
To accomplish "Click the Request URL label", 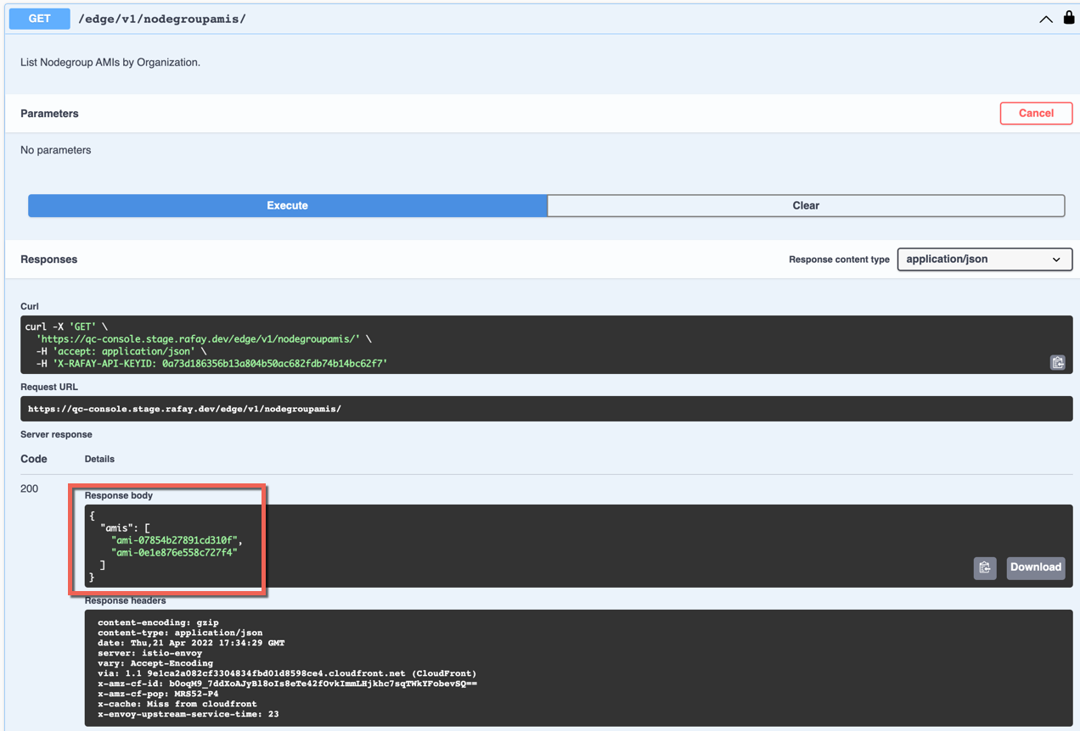I will click(49, 387).
